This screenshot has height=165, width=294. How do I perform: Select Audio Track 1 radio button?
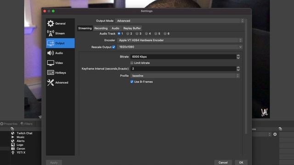(119, 33)
